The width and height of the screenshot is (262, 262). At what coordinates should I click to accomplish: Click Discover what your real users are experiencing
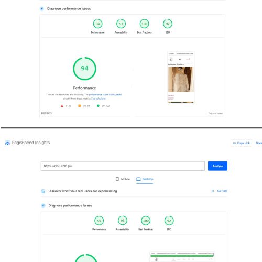pos(83,191)
